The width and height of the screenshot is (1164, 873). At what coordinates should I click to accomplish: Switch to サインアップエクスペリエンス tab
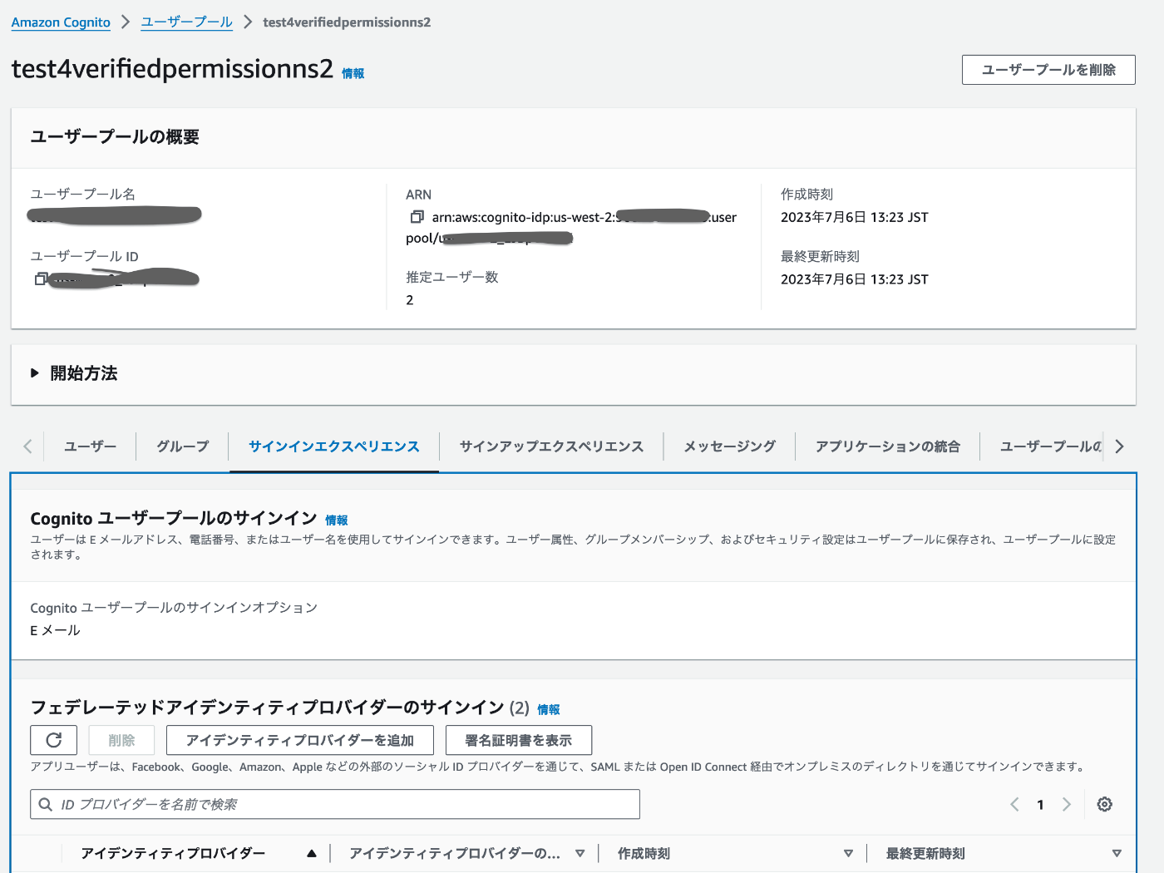pyautogui.click(x=552, y=446)
